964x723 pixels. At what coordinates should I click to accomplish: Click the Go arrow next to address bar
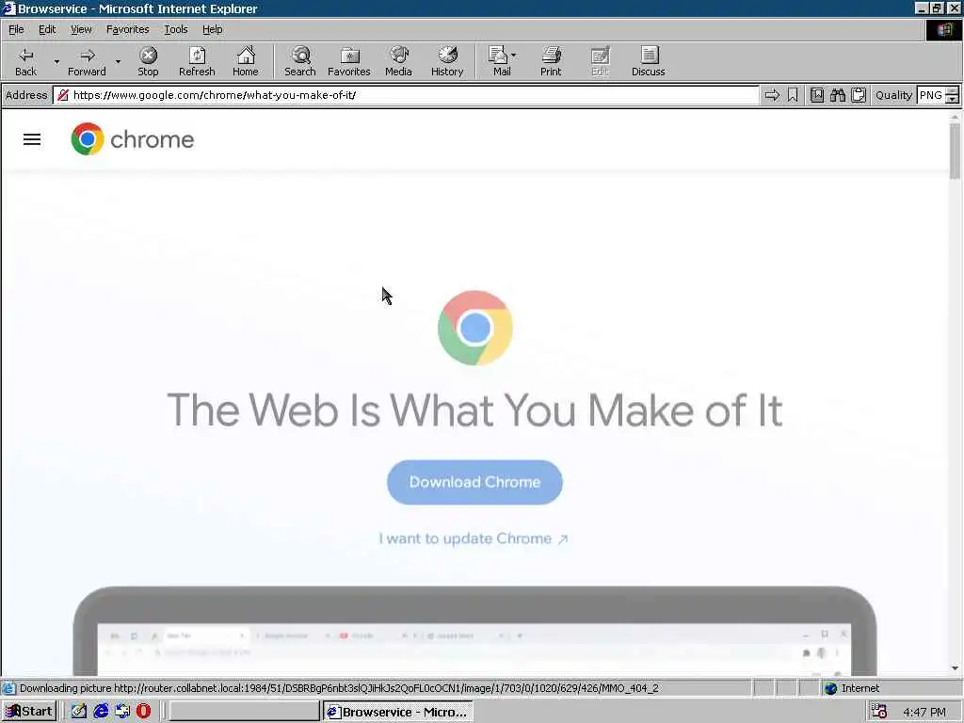tap(772, 95)
